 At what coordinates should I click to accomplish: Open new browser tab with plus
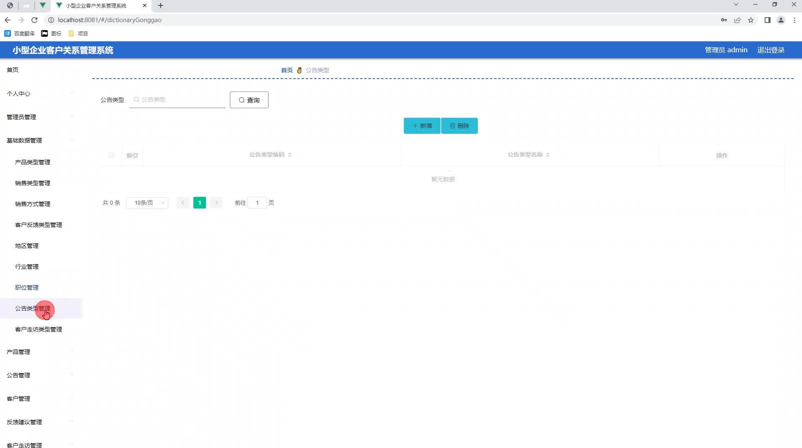pyautogui.click(x=161, y=5)
